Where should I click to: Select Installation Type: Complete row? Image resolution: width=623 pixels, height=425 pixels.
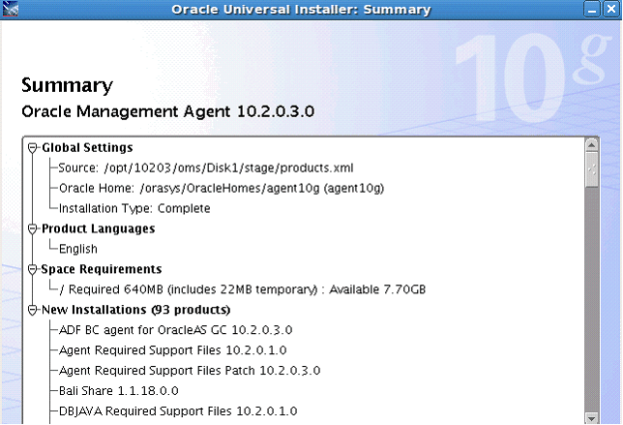(134, 208)
